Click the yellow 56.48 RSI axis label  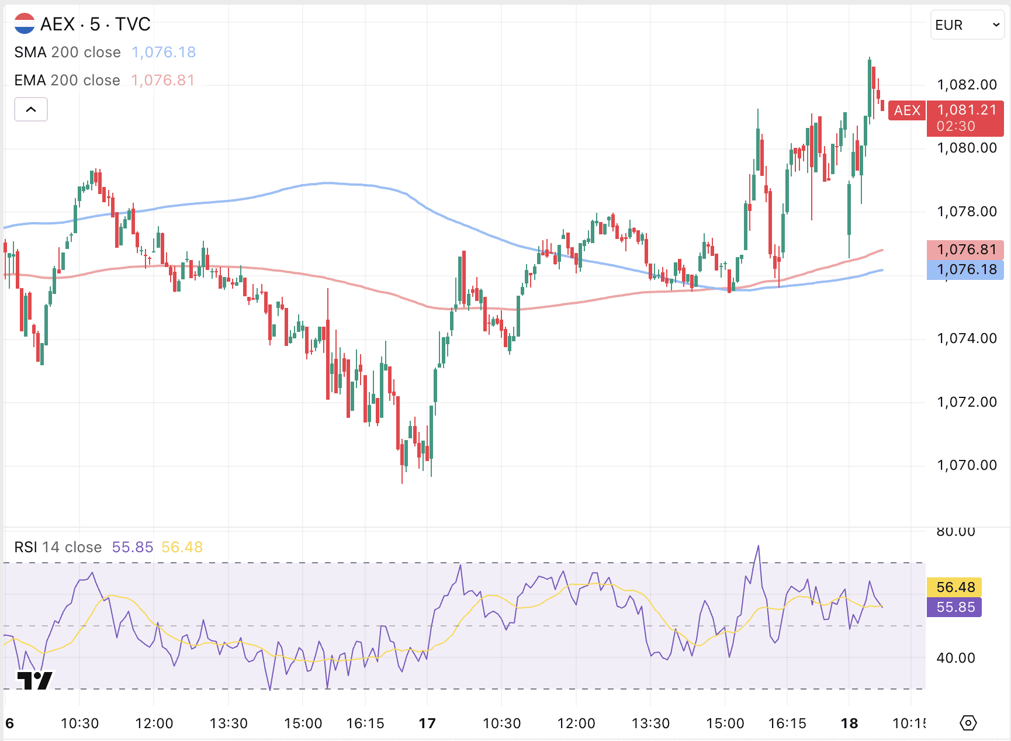(954, 587)
